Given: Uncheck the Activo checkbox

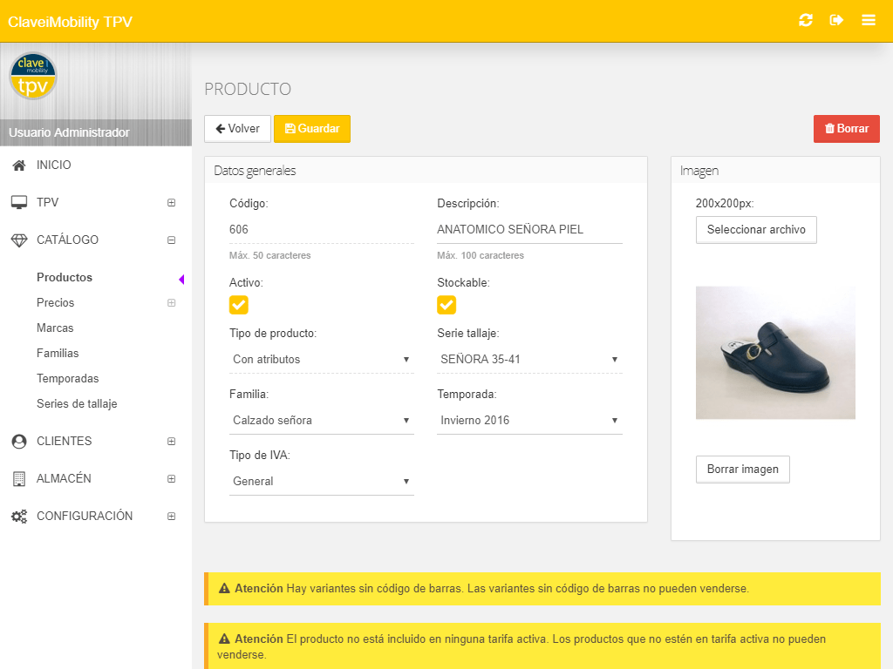Looking at the screenshot, I should click(239, 305).
